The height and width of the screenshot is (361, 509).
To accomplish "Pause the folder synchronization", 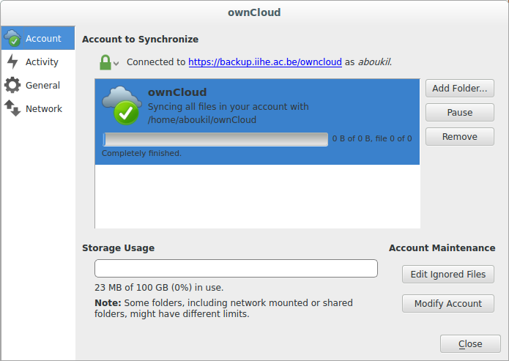I will pyautogui.click(x=459, y=113).
